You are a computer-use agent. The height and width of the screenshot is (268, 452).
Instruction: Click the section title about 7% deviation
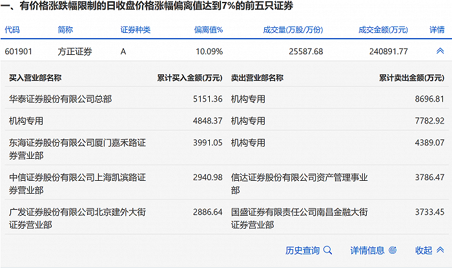[x=147, y=6]
